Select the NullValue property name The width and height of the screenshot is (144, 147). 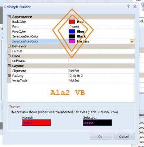pos(18,61)
